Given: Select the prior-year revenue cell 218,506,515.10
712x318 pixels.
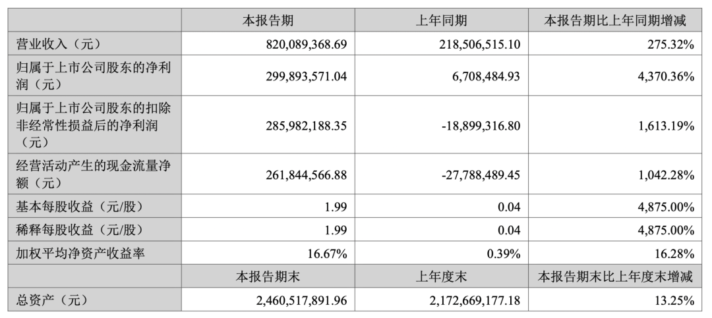Looking at the screenshot, I should (x=465, y=44).
